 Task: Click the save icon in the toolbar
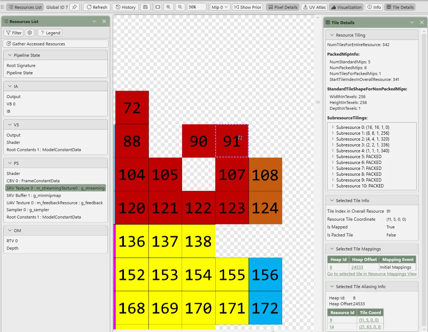[145, 7]
